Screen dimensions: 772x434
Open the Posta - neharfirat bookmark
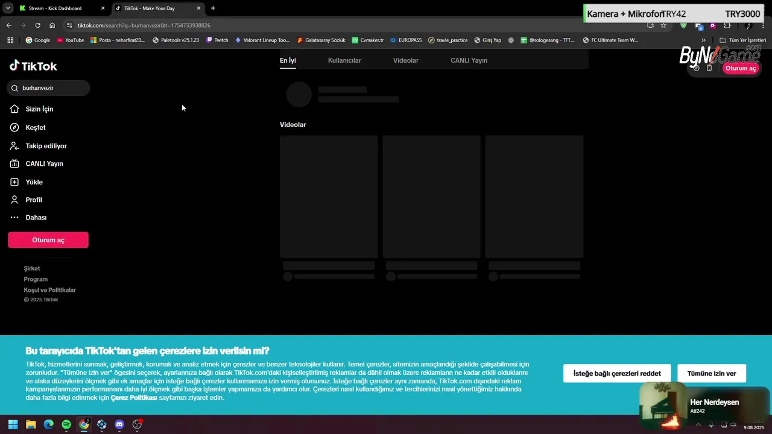118,40
